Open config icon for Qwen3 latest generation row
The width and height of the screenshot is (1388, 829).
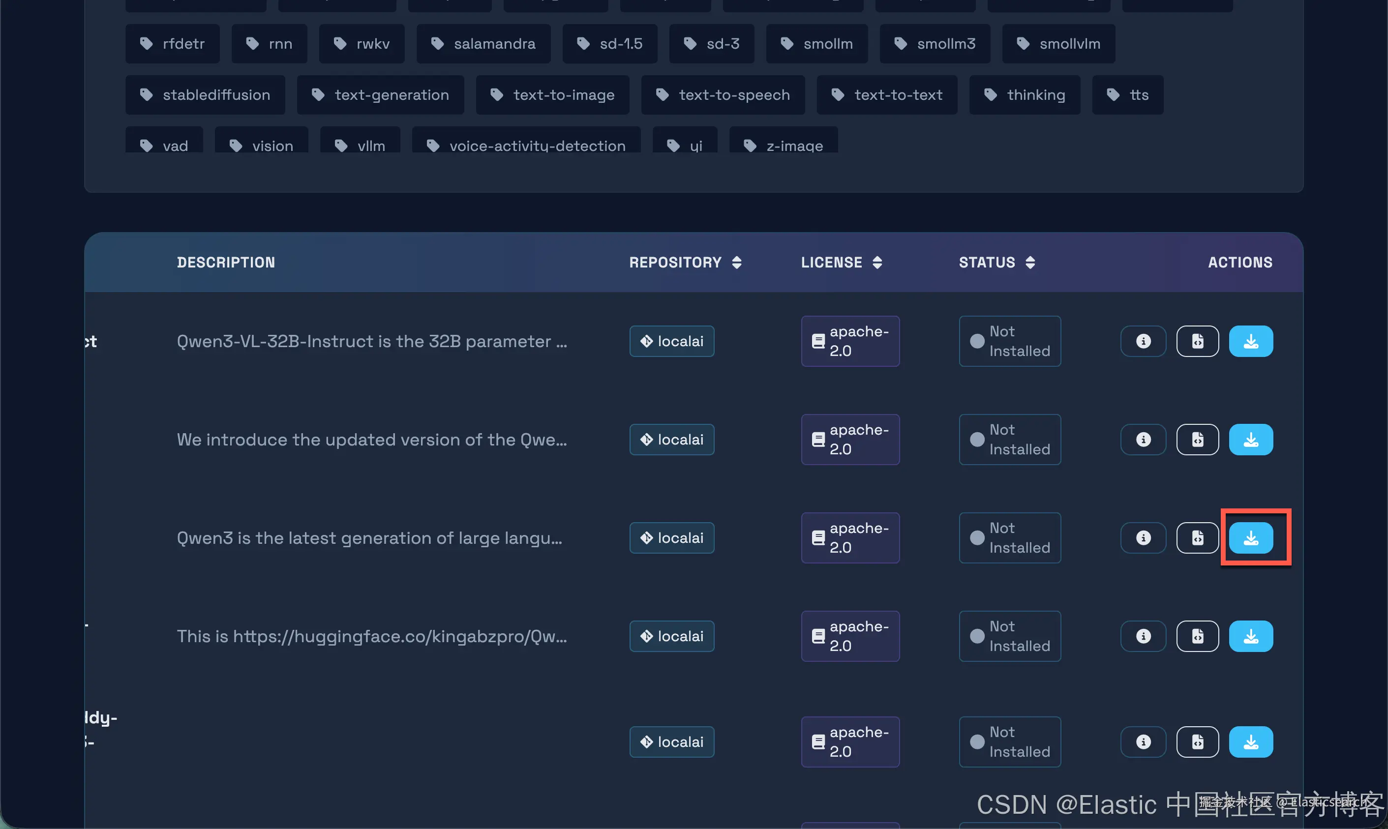pyautogui.click(x=1198, y=537)
